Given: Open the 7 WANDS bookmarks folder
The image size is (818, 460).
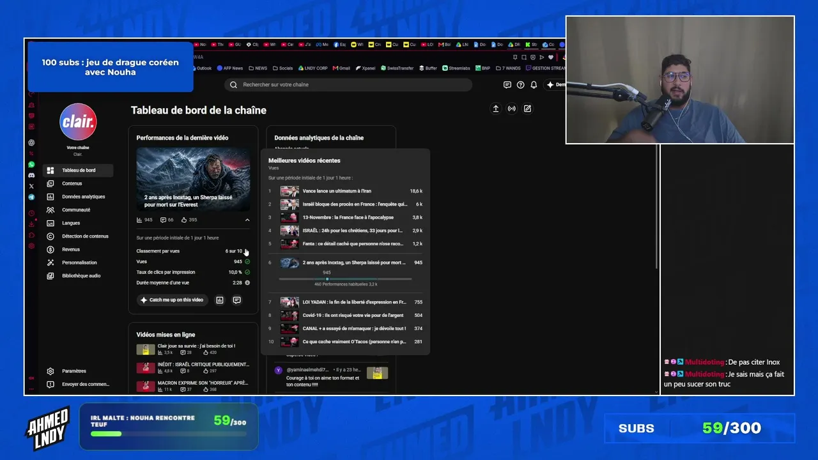Looking at the screenshot, I should 508,68.
